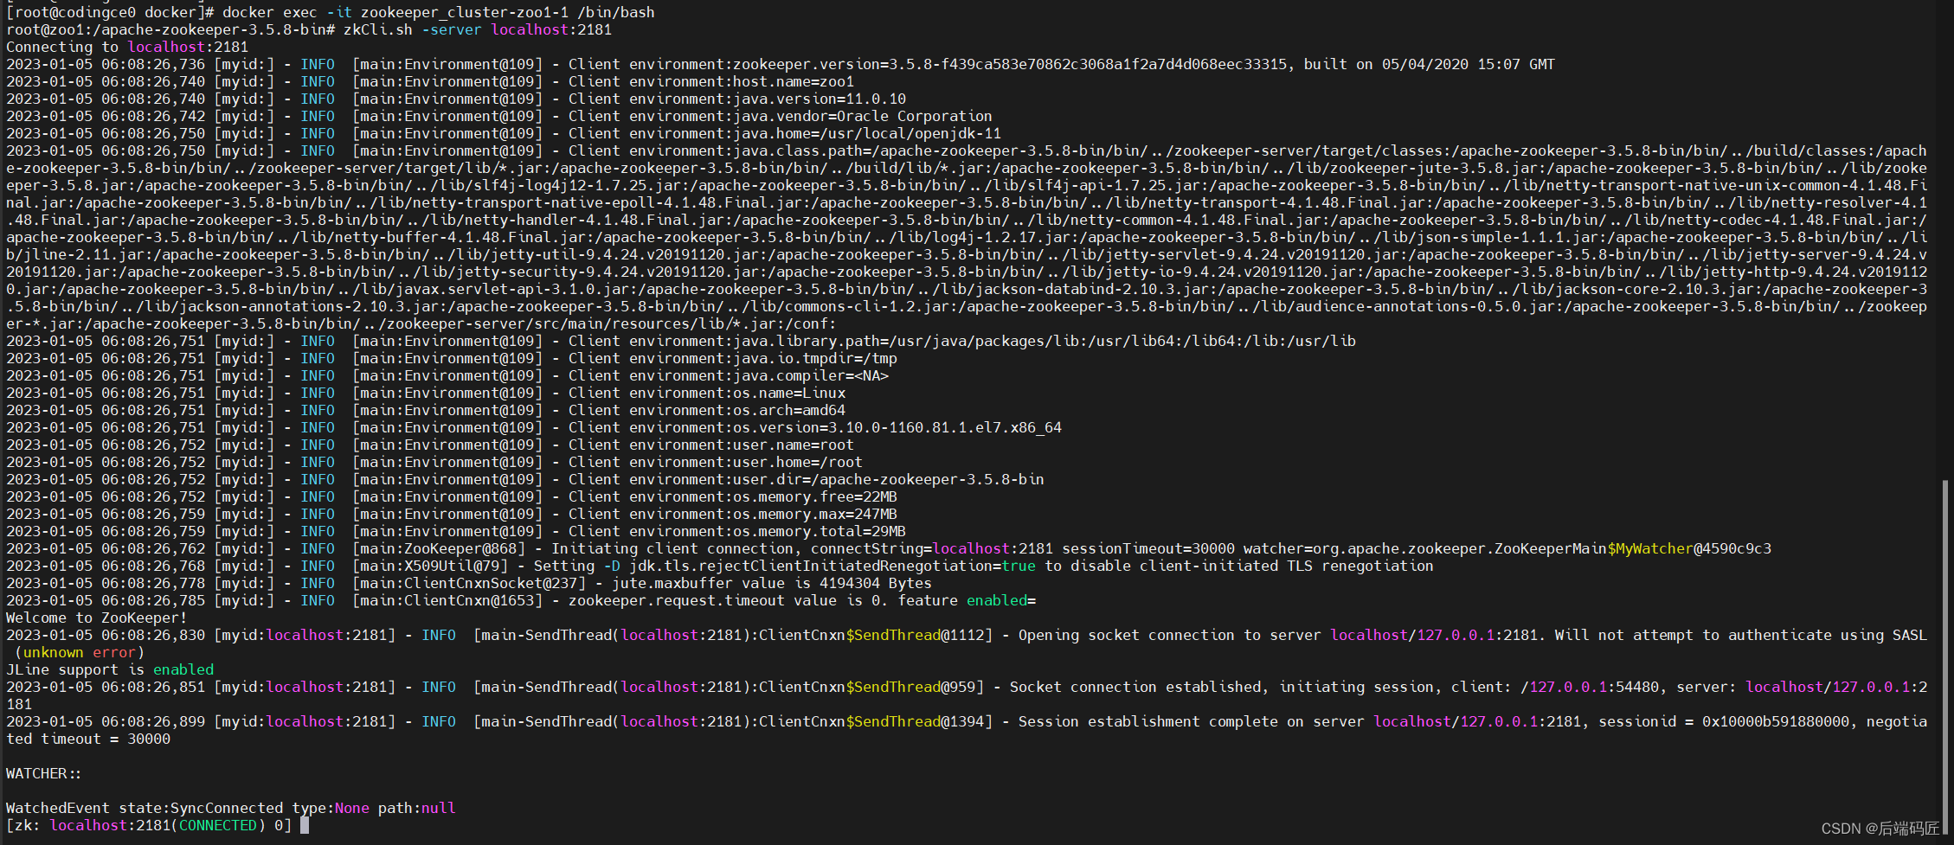Screen dimensions: 1954x845
Task: Click the 'Welcome to ZooKeeper!' line
Action: [97, 618]
